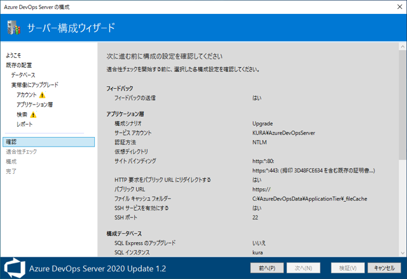Screen dimensions: 407x279
Task: Click the scrollbar up arrow
Action: [x=403, y=47]
